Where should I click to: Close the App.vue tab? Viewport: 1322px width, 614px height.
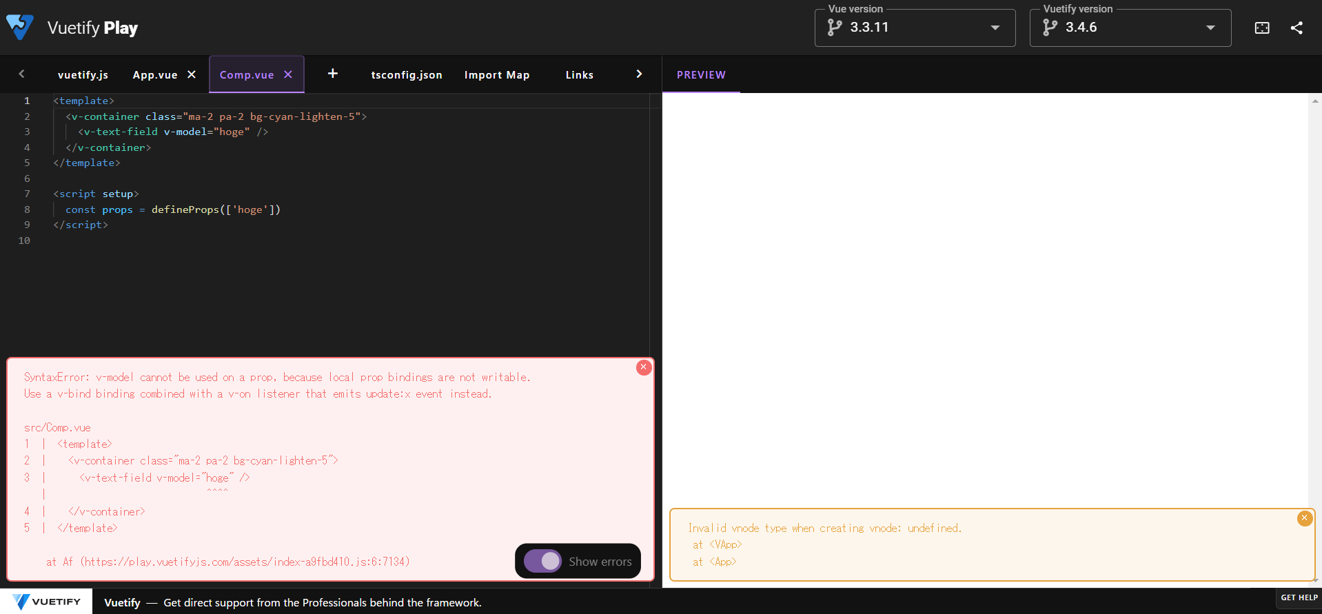pos(192,74)
